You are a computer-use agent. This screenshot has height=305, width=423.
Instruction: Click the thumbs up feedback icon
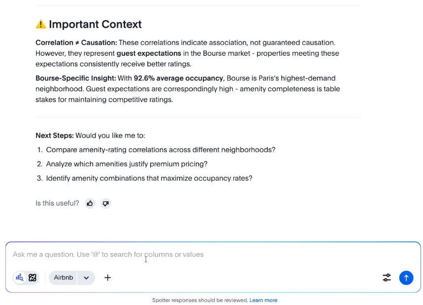point(90,203)
